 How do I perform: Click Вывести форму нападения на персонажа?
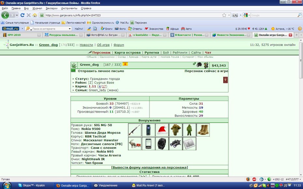click(x=150, y=168)
